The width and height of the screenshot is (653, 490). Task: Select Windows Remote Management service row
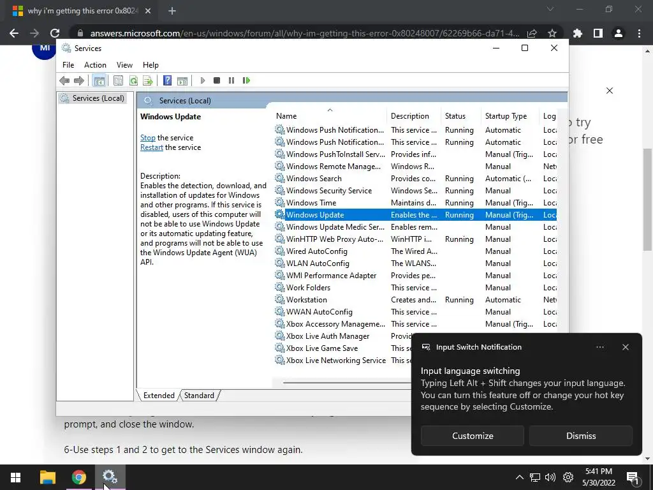point(415,167)
